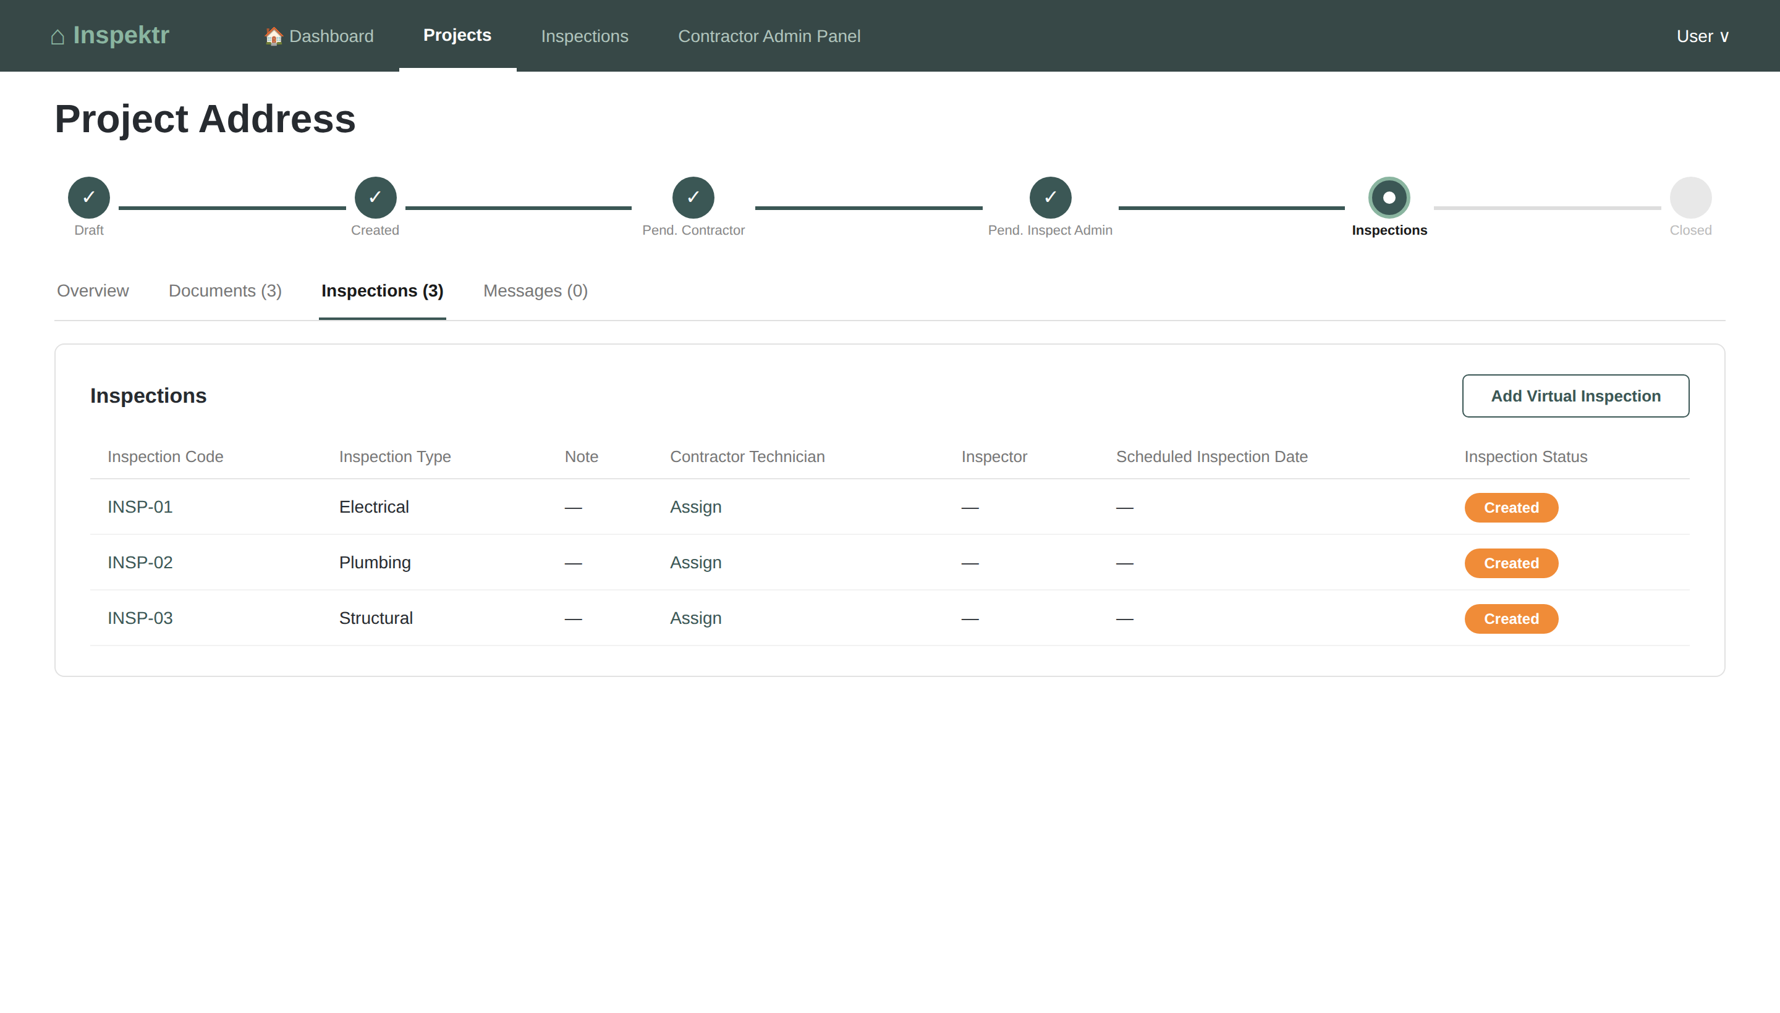Click the greyed Closed step circle
1780x1013 pixels.
1690,198
